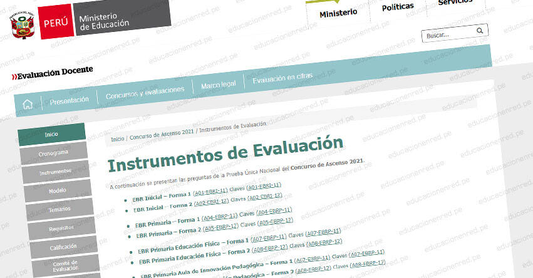This screenshot has width=533, height=278.
Task: Open Requisitos in the sidebar
Action: point(62,229)
